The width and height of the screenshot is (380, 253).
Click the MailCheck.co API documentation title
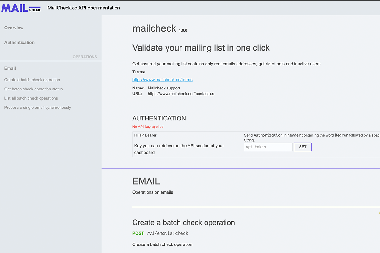(x=84, y=8)
